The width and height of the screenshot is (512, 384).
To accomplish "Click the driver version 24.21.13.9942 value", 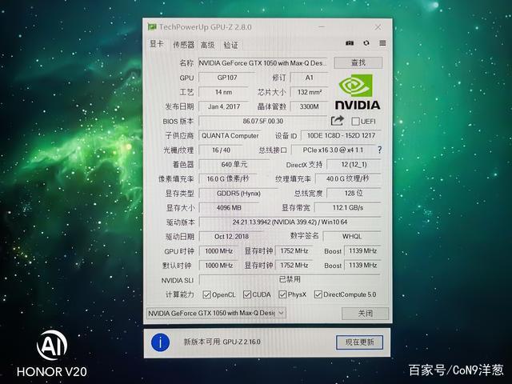I will pyautogui.click(x=290, y=222).
